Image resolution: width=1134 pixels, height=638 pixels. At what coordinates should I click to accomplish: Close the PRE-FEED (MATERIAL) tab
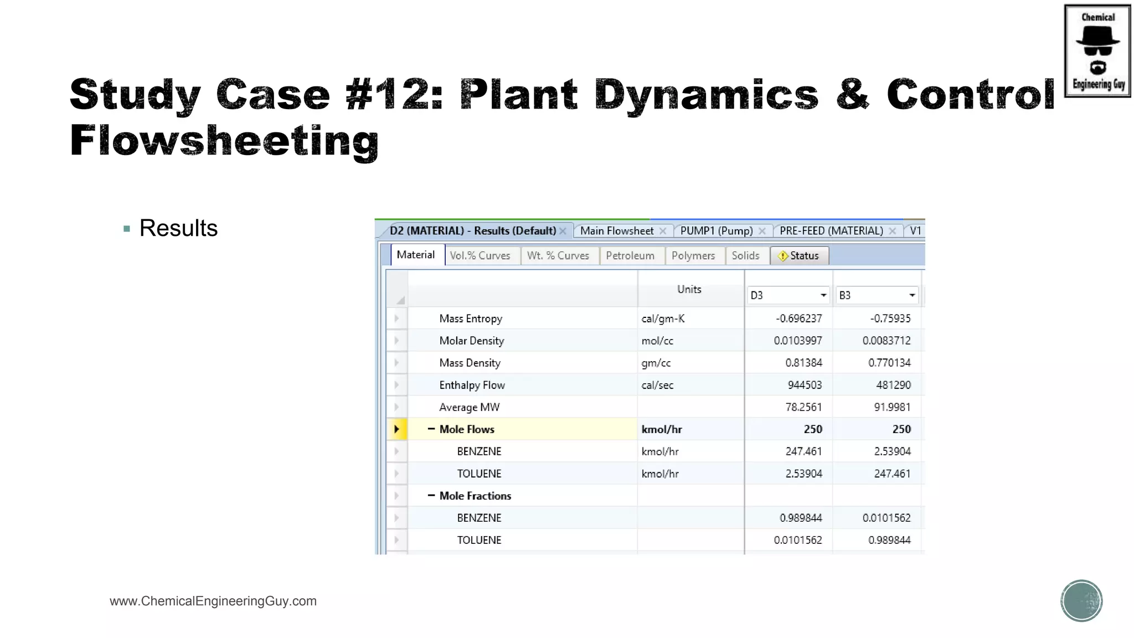(892, 231)
